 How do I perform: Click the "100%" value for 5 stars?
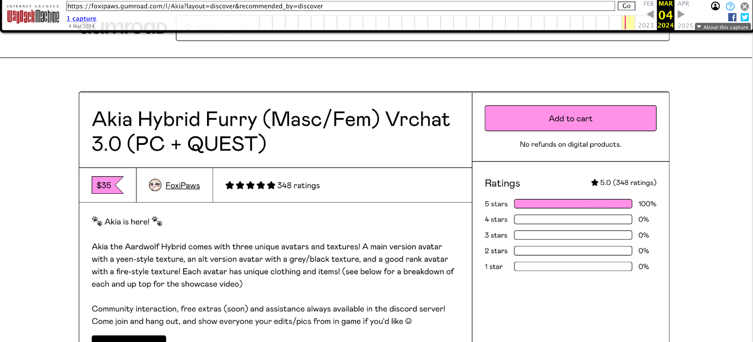click(x=647, y=204)
